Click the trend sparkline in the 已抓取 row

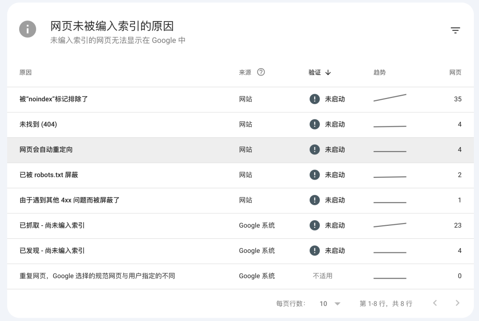390,225
